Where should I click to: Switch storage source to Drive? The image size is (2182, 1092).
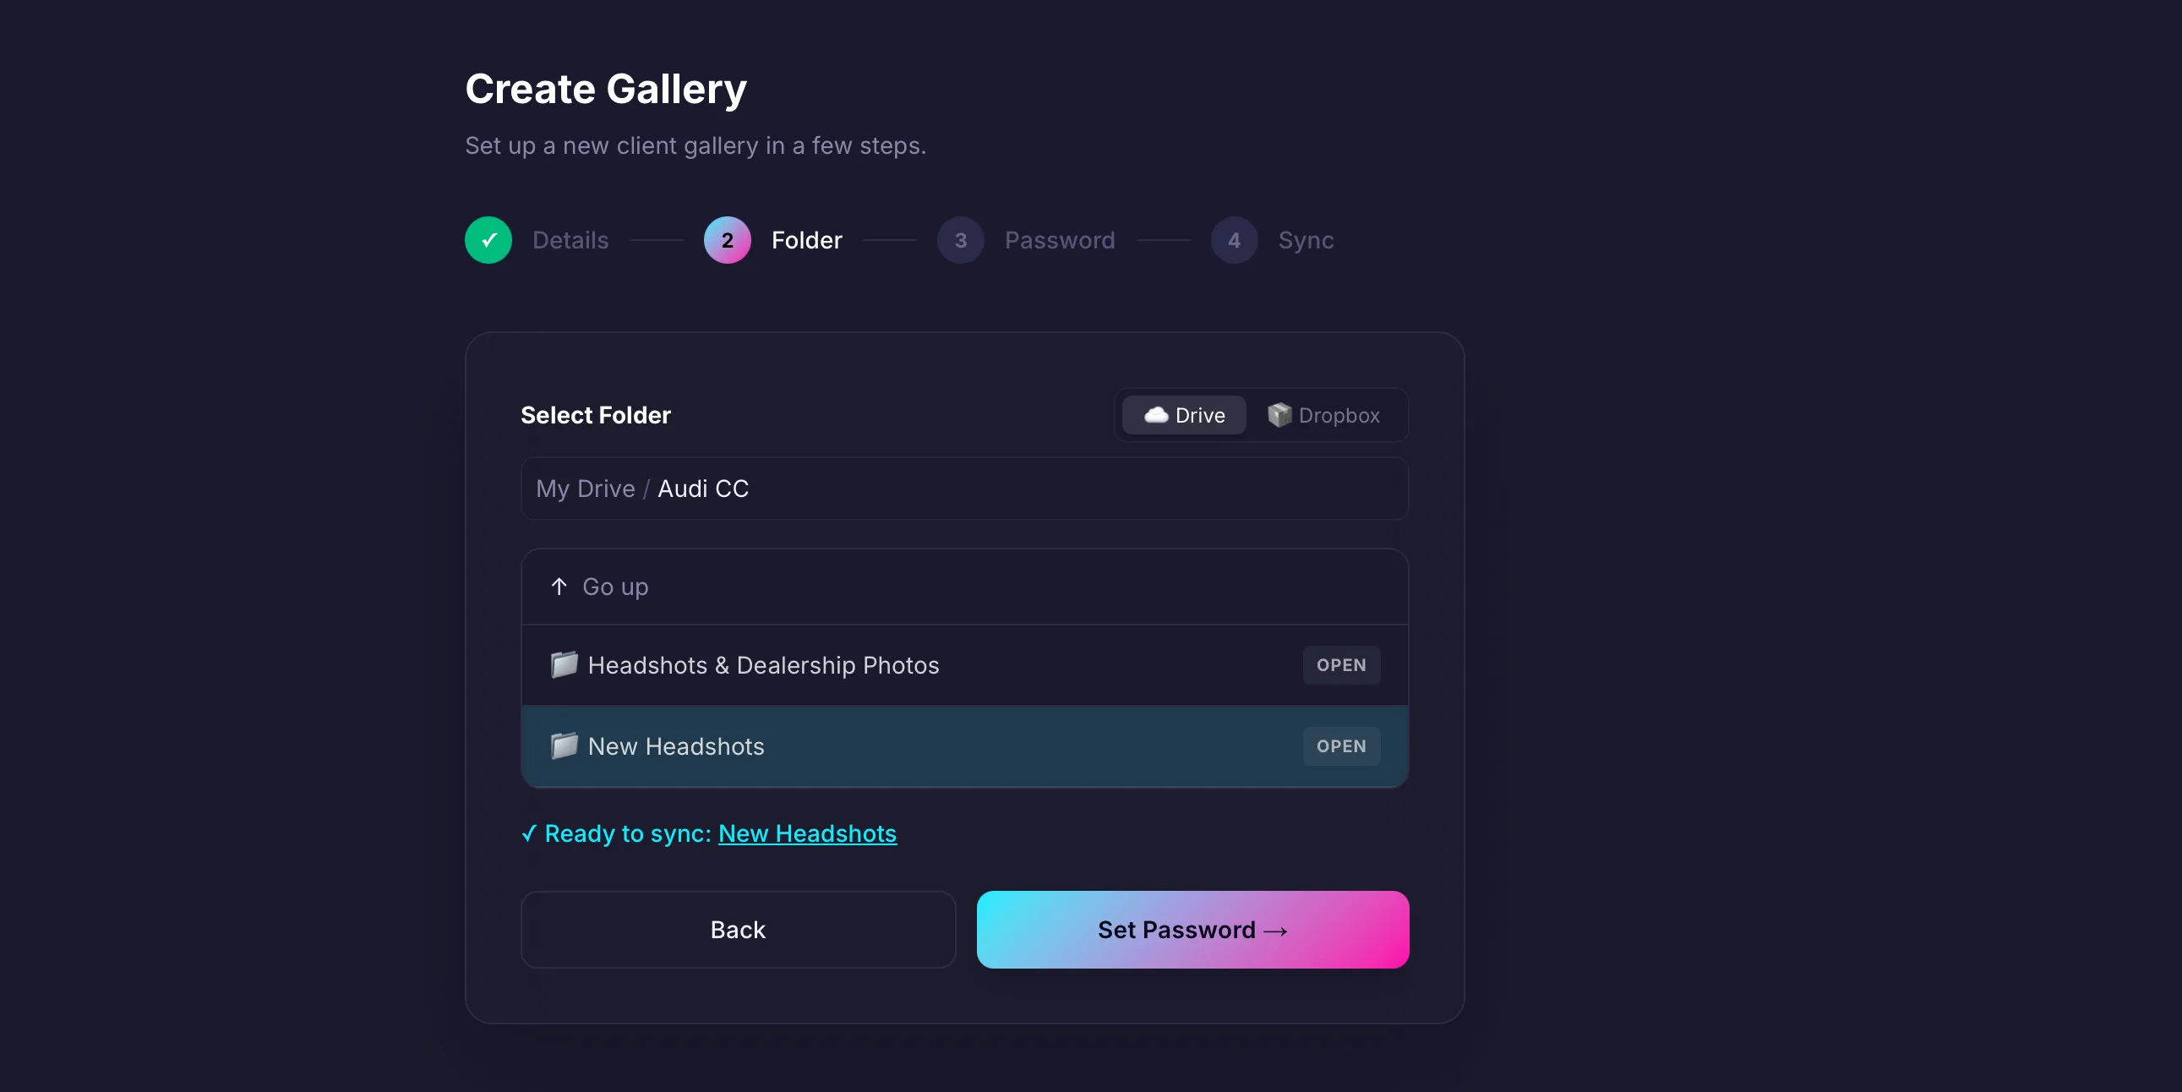pyautogui.click(x=1183, y=415)
